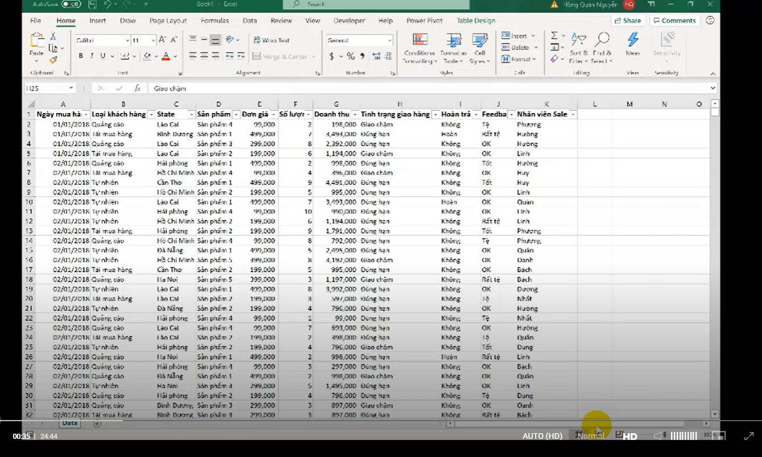Click the red font color swatch
The height and width of the screenshot is (457, 762).
[x=165, y=56]
